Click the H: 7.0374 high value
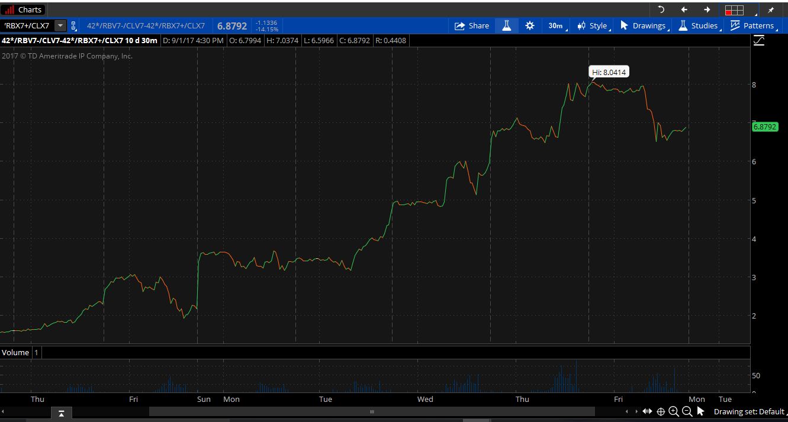This screenshot has height=422, width=788. pyautogui.click(x=282, y=40)
